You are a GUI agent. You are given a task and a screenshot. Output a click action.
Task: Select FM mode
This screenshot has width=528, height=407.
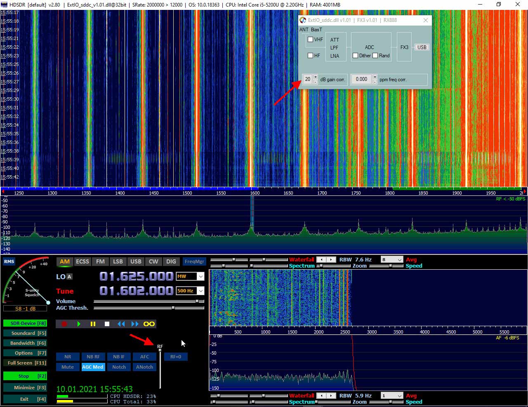tap(100, 261)
